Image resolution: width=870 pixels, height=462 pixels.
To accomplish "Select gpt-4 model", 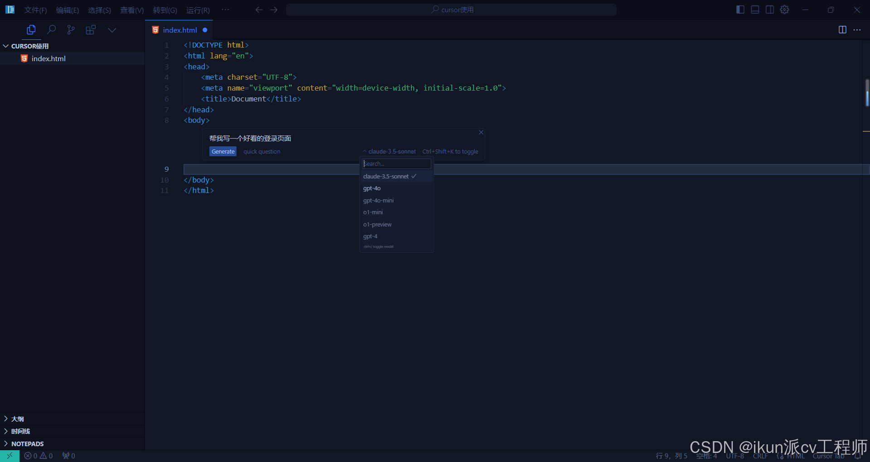I will (x=396, y=236).
